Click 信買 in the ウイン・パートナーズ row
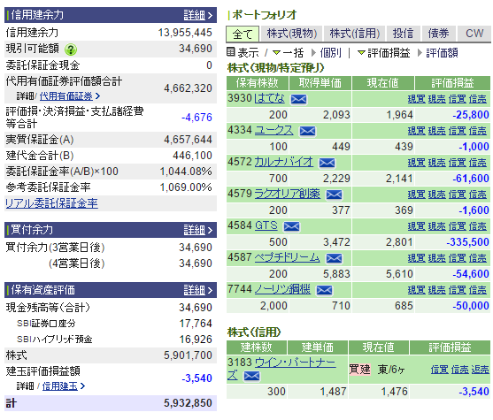 (440, 370)
